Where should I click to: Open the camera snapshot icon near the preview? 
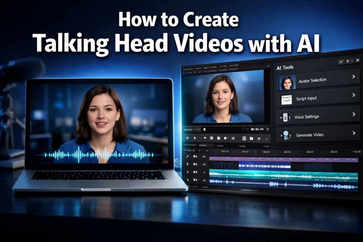(251, 139)
